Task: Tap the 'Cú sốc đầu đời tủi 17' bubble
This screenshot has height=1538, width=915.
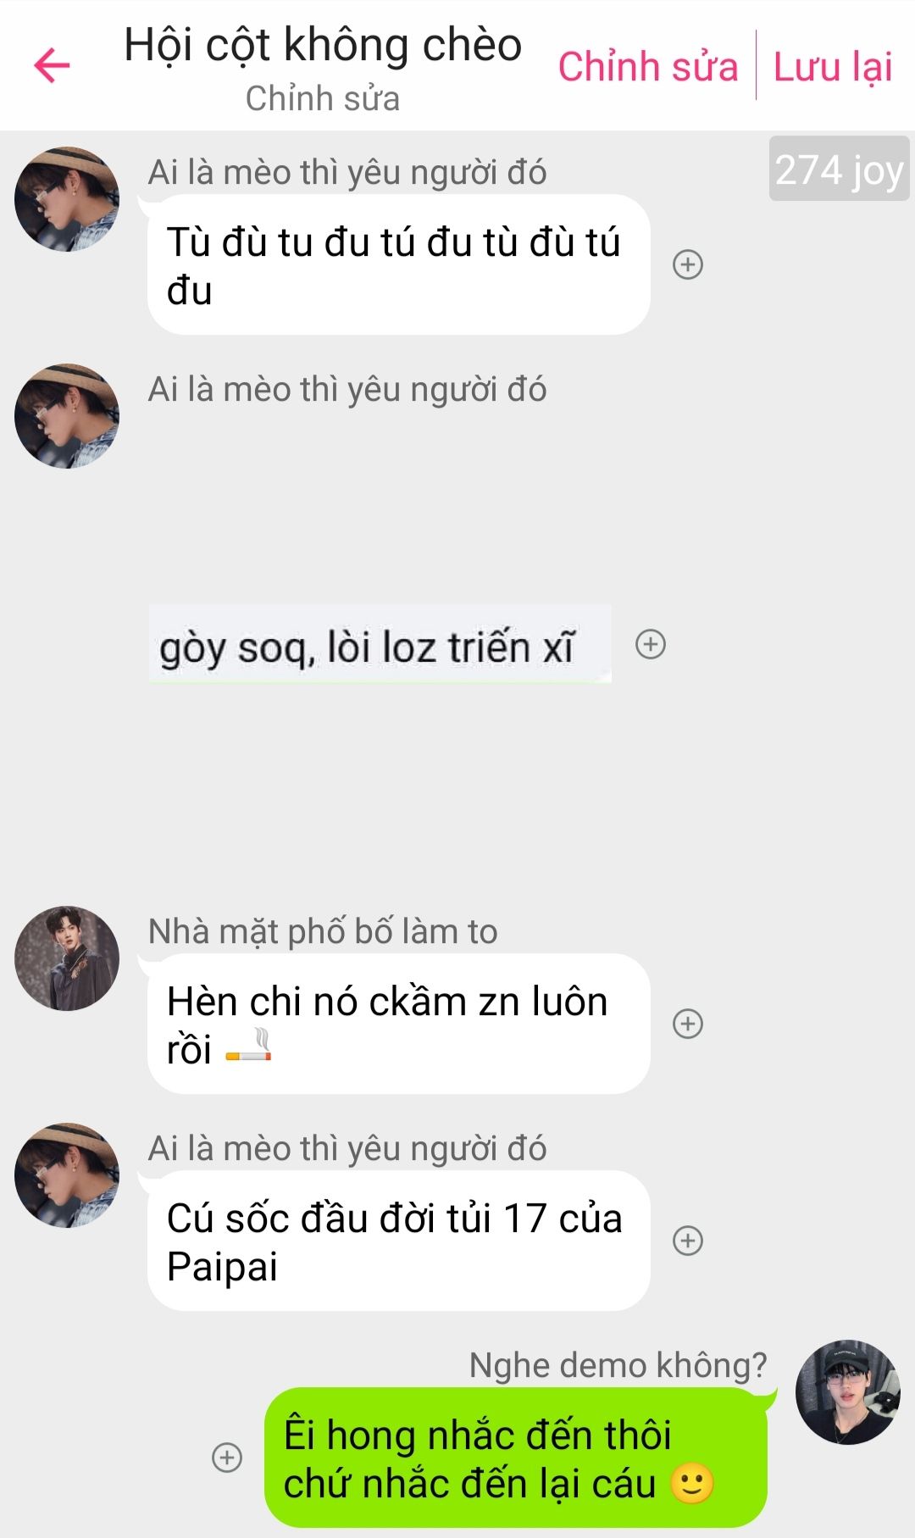Action: 398,1241
